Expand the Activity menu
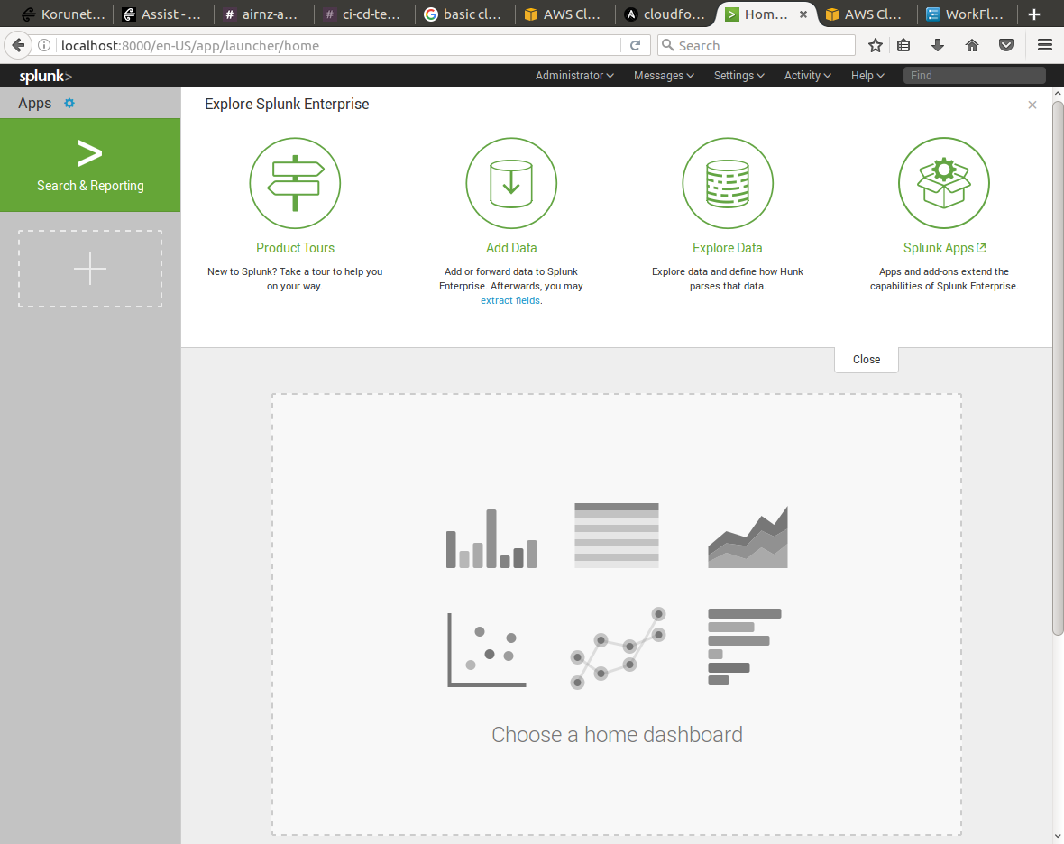The width and height of the screenshot is (1064, 844). point(808,76)
